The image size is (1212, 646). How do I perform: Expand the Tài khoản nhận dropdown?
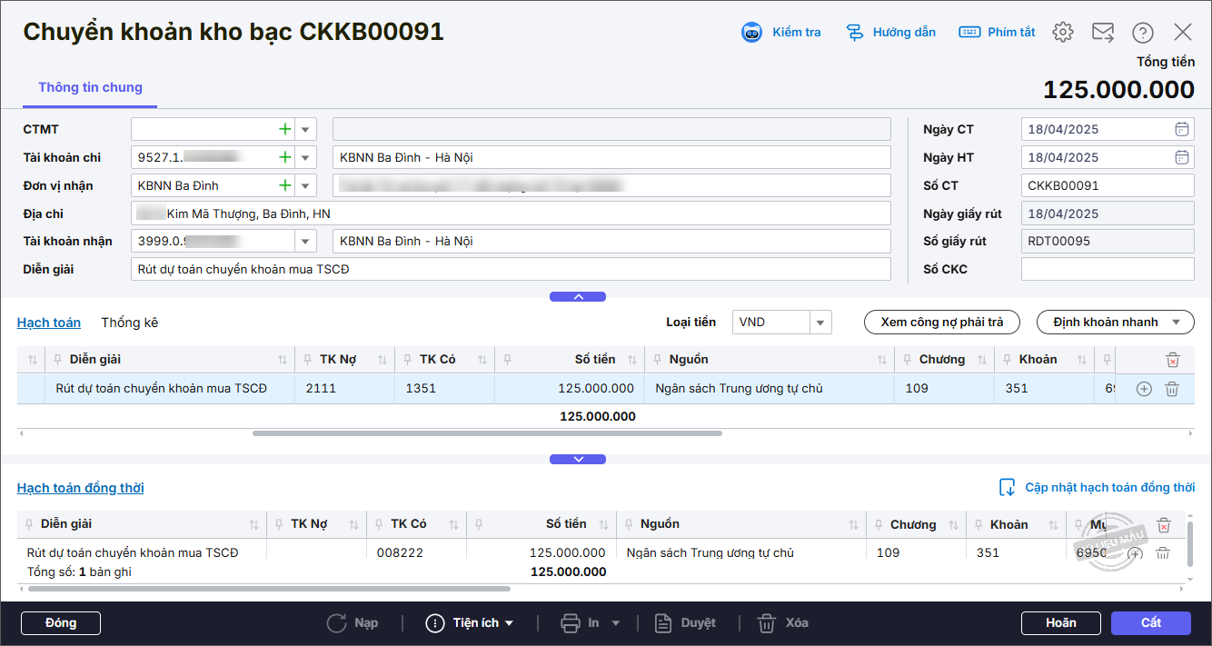304,242
